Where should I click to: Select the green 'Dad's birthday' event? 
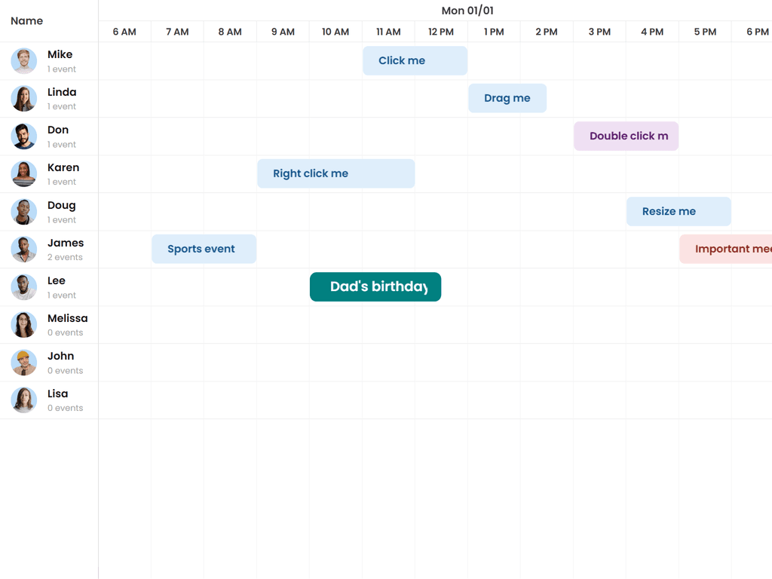click(375, 287)
